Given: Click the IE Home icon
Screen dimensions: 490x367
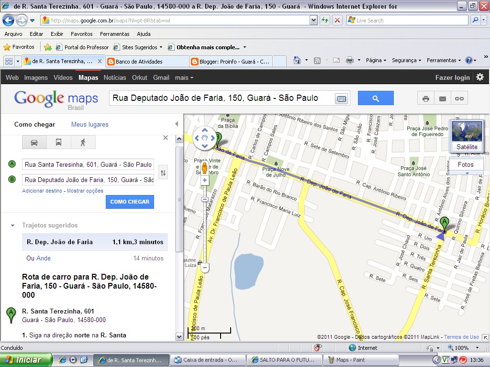Looking at the screenshot, I should 297,60.
